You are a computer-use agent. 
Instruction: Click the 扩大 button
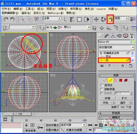click(x=124, y=98)
